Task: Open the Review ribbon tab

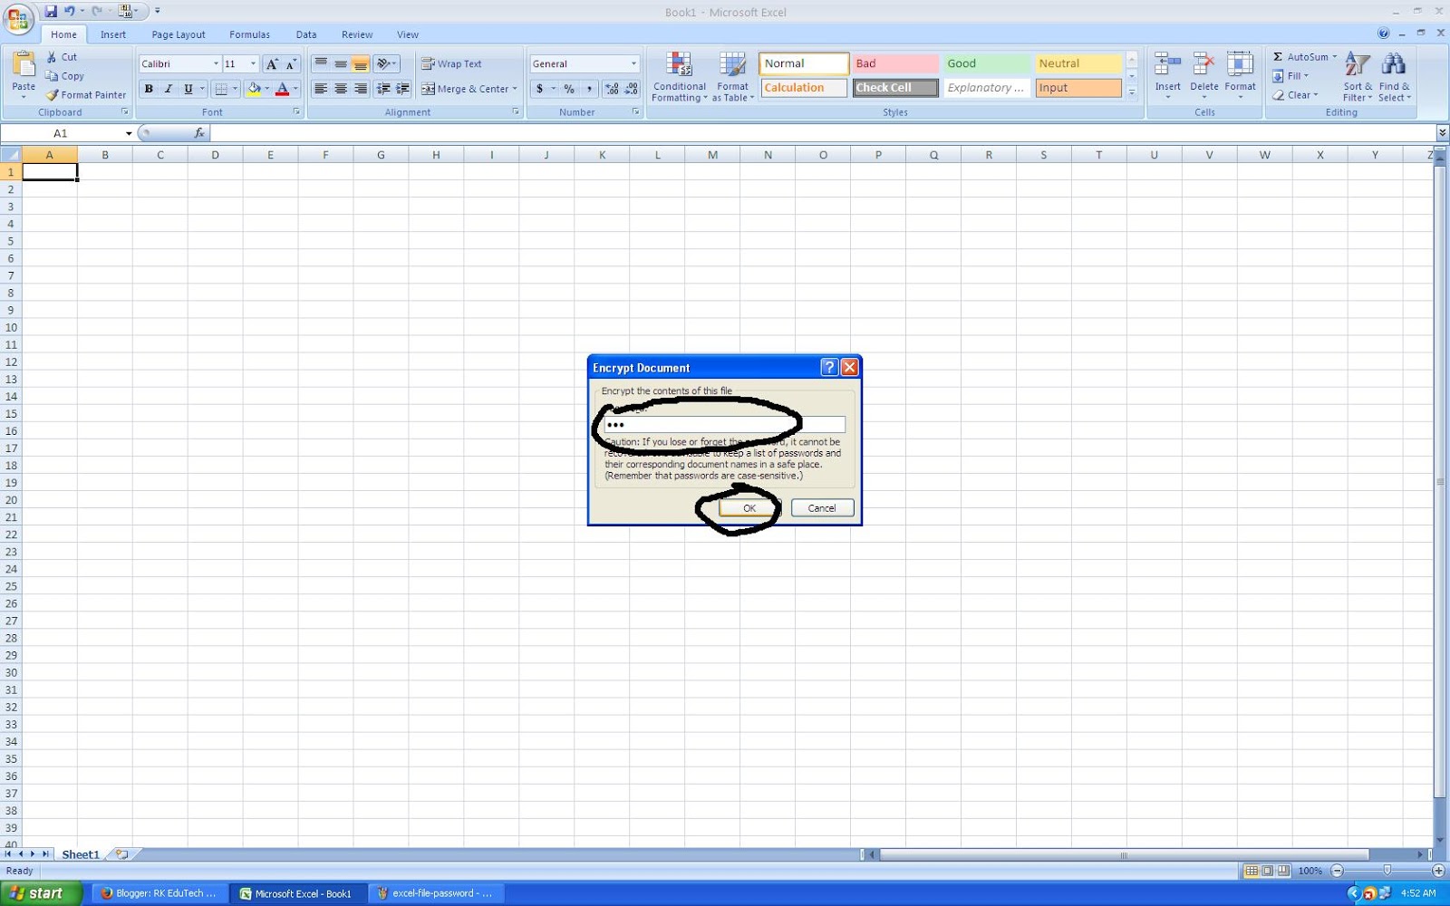Action: pos(356,34)
